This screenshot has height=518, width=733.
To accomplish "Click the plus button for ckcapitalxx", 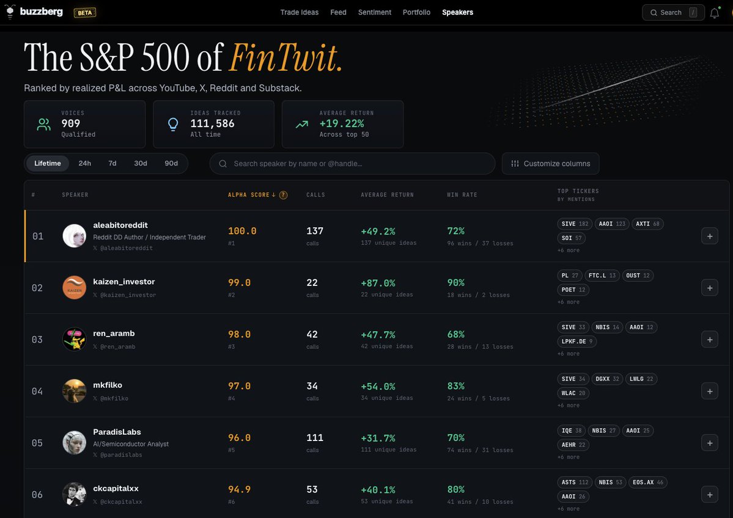I will [710, 495].
